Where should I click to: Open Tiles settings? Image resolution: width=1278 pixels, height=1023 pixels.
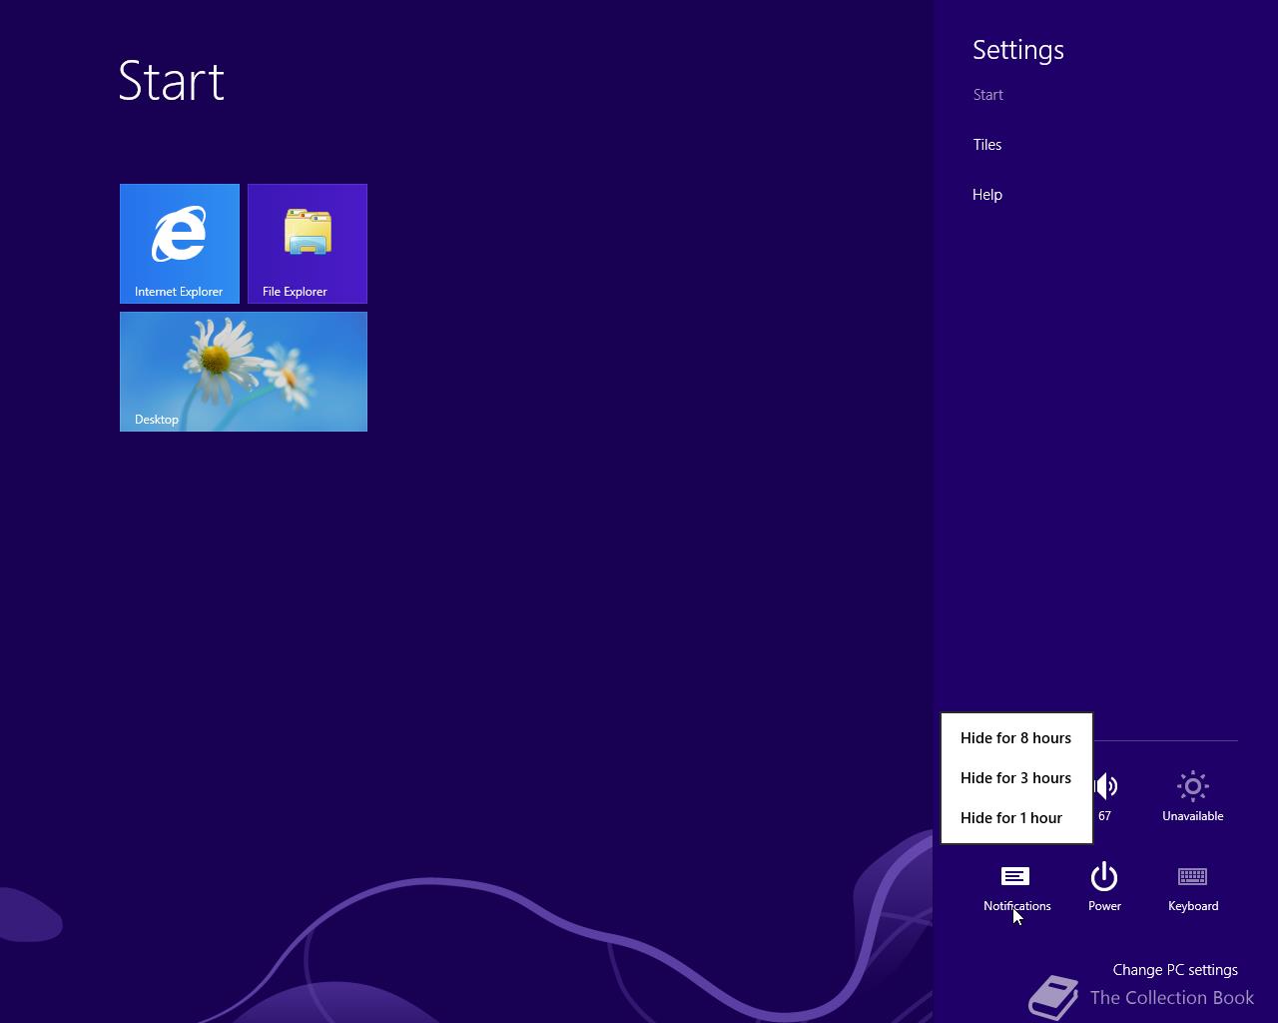986,144
